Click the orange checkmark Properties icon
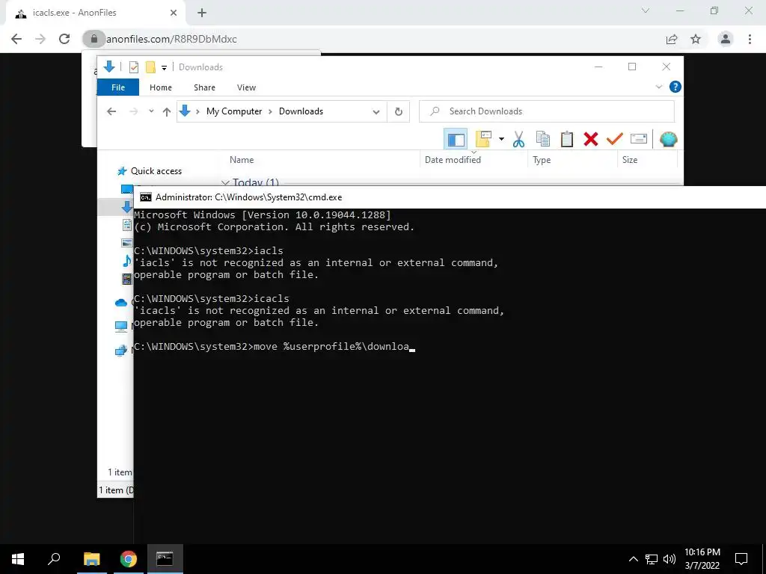The image size is (766, 574). click(615, 139)
